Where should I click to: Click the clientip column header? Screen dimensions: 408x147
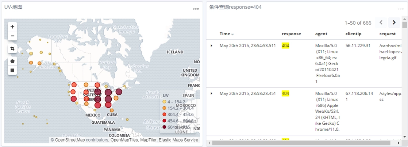(x=353, y=34)
